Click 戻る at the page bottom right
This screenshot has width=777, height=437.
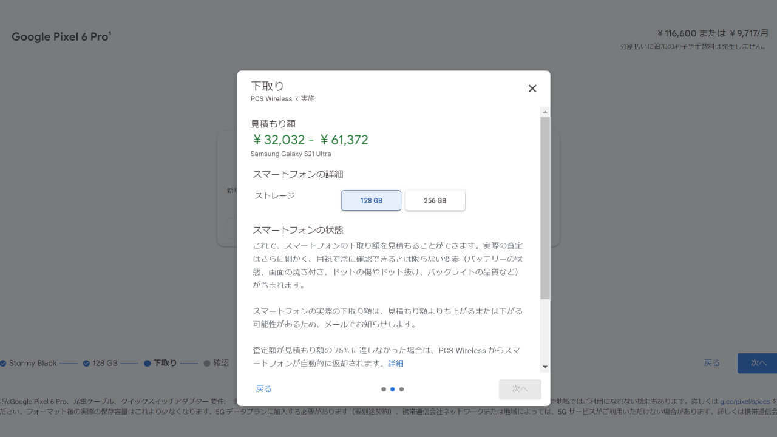[x=712, y=363]
